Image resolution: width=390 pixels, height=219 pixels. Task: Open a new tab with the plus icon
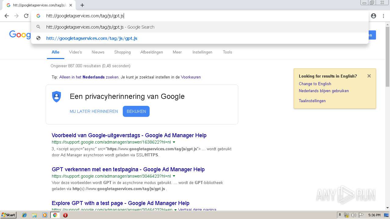[x=82, y=5]
